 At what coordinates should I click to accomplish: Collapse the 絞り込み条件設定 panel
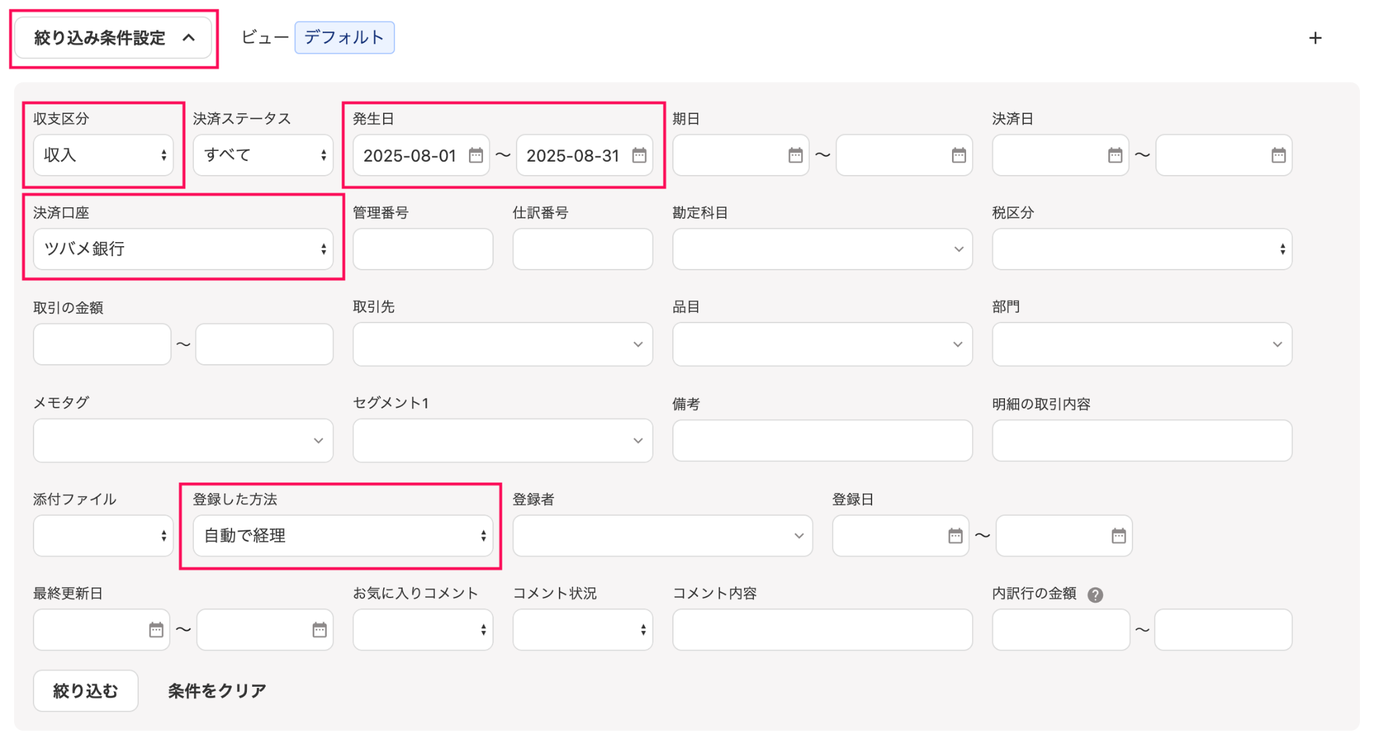tap(113, 38)
